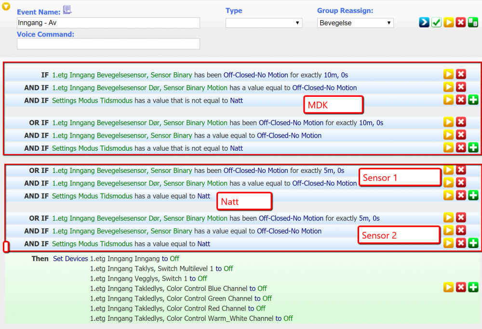Run the Then action using its yellow play icon
This screenshot has height=329, width=482.
coord(449,288)
